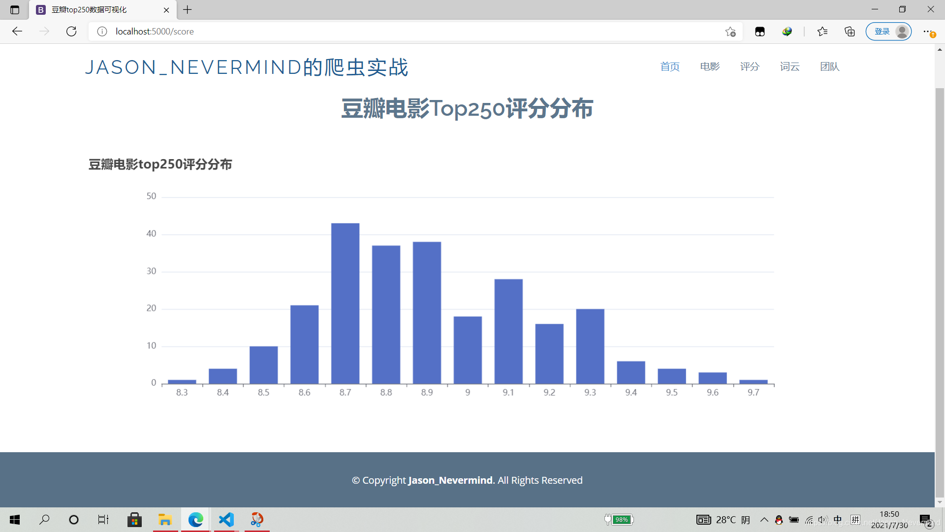Open the notification center icon
The height and width of the screenshot is (532, 945).
tap(925, 520)
